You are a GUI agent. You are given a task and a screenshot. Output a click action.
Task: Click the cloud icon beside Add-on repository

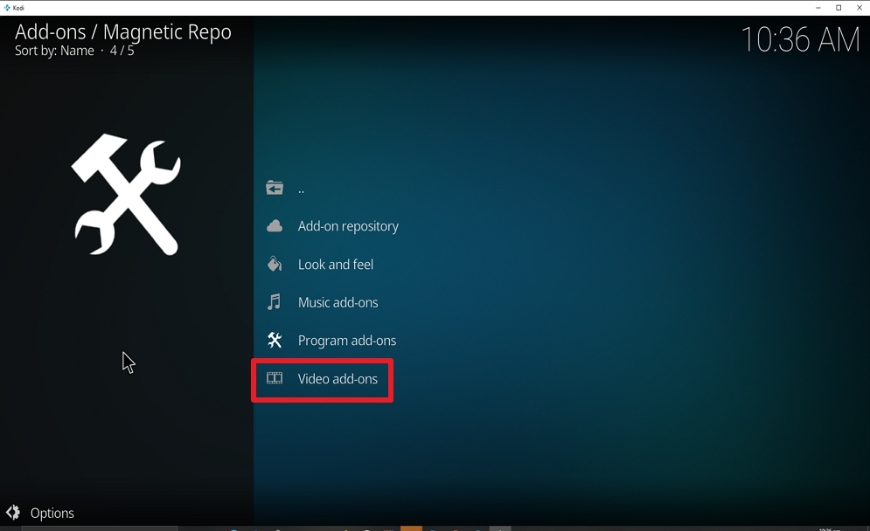(x=274, y=225)
